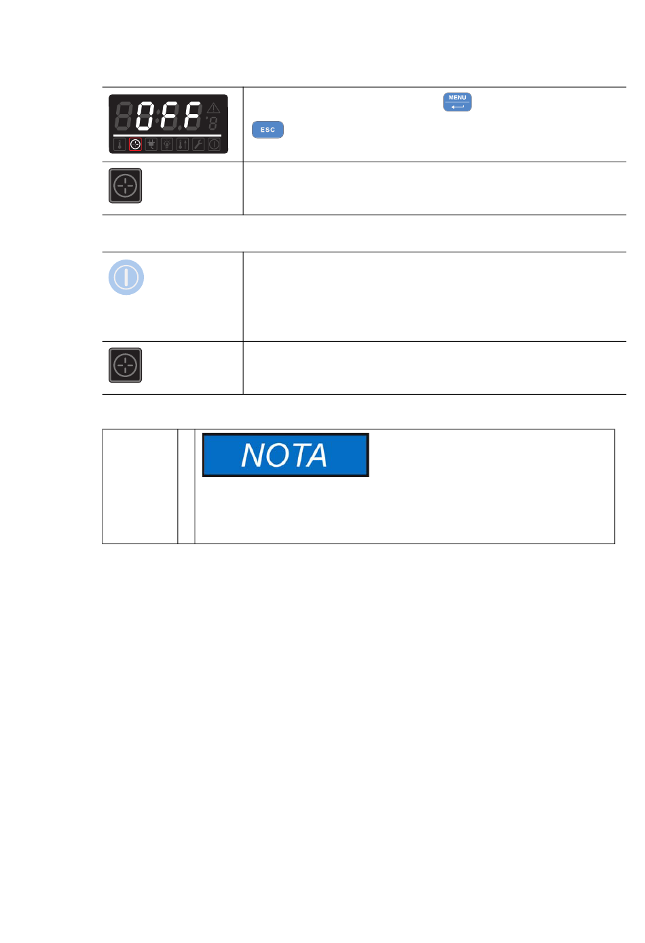Screen dimensions: 645x943
Task: Select the thermometer icon on the display
Action: coord(119,144)
